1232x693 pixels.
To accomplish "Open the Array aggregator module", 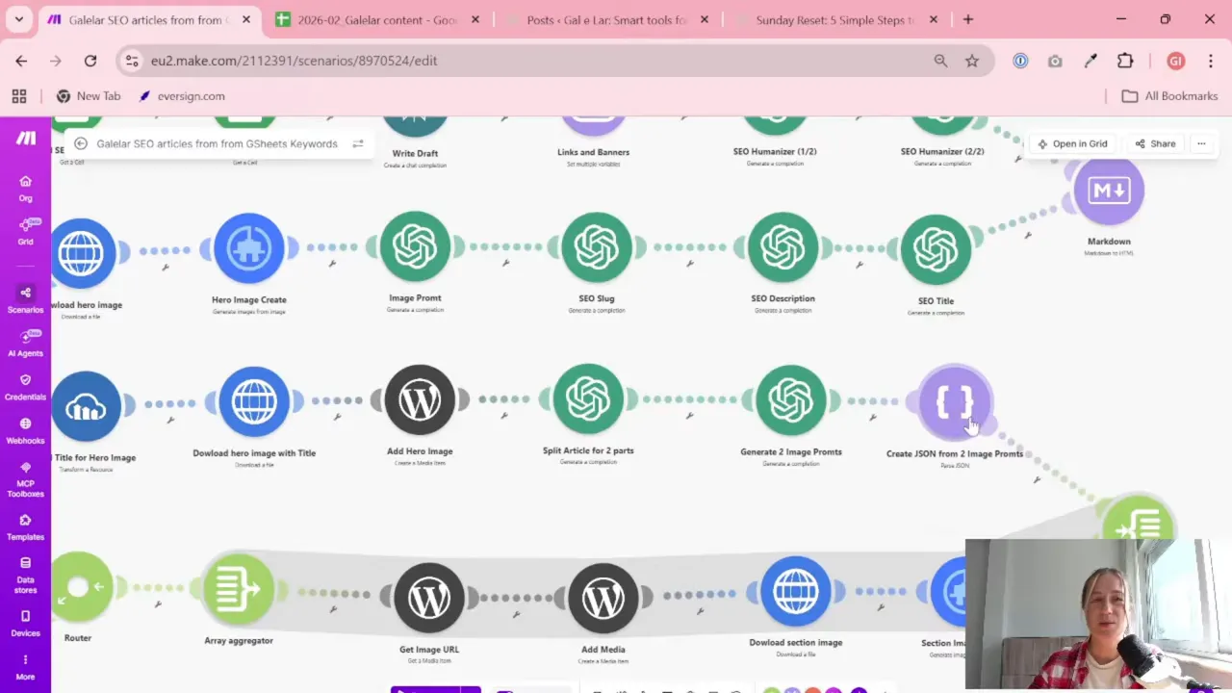I will 238,588.
